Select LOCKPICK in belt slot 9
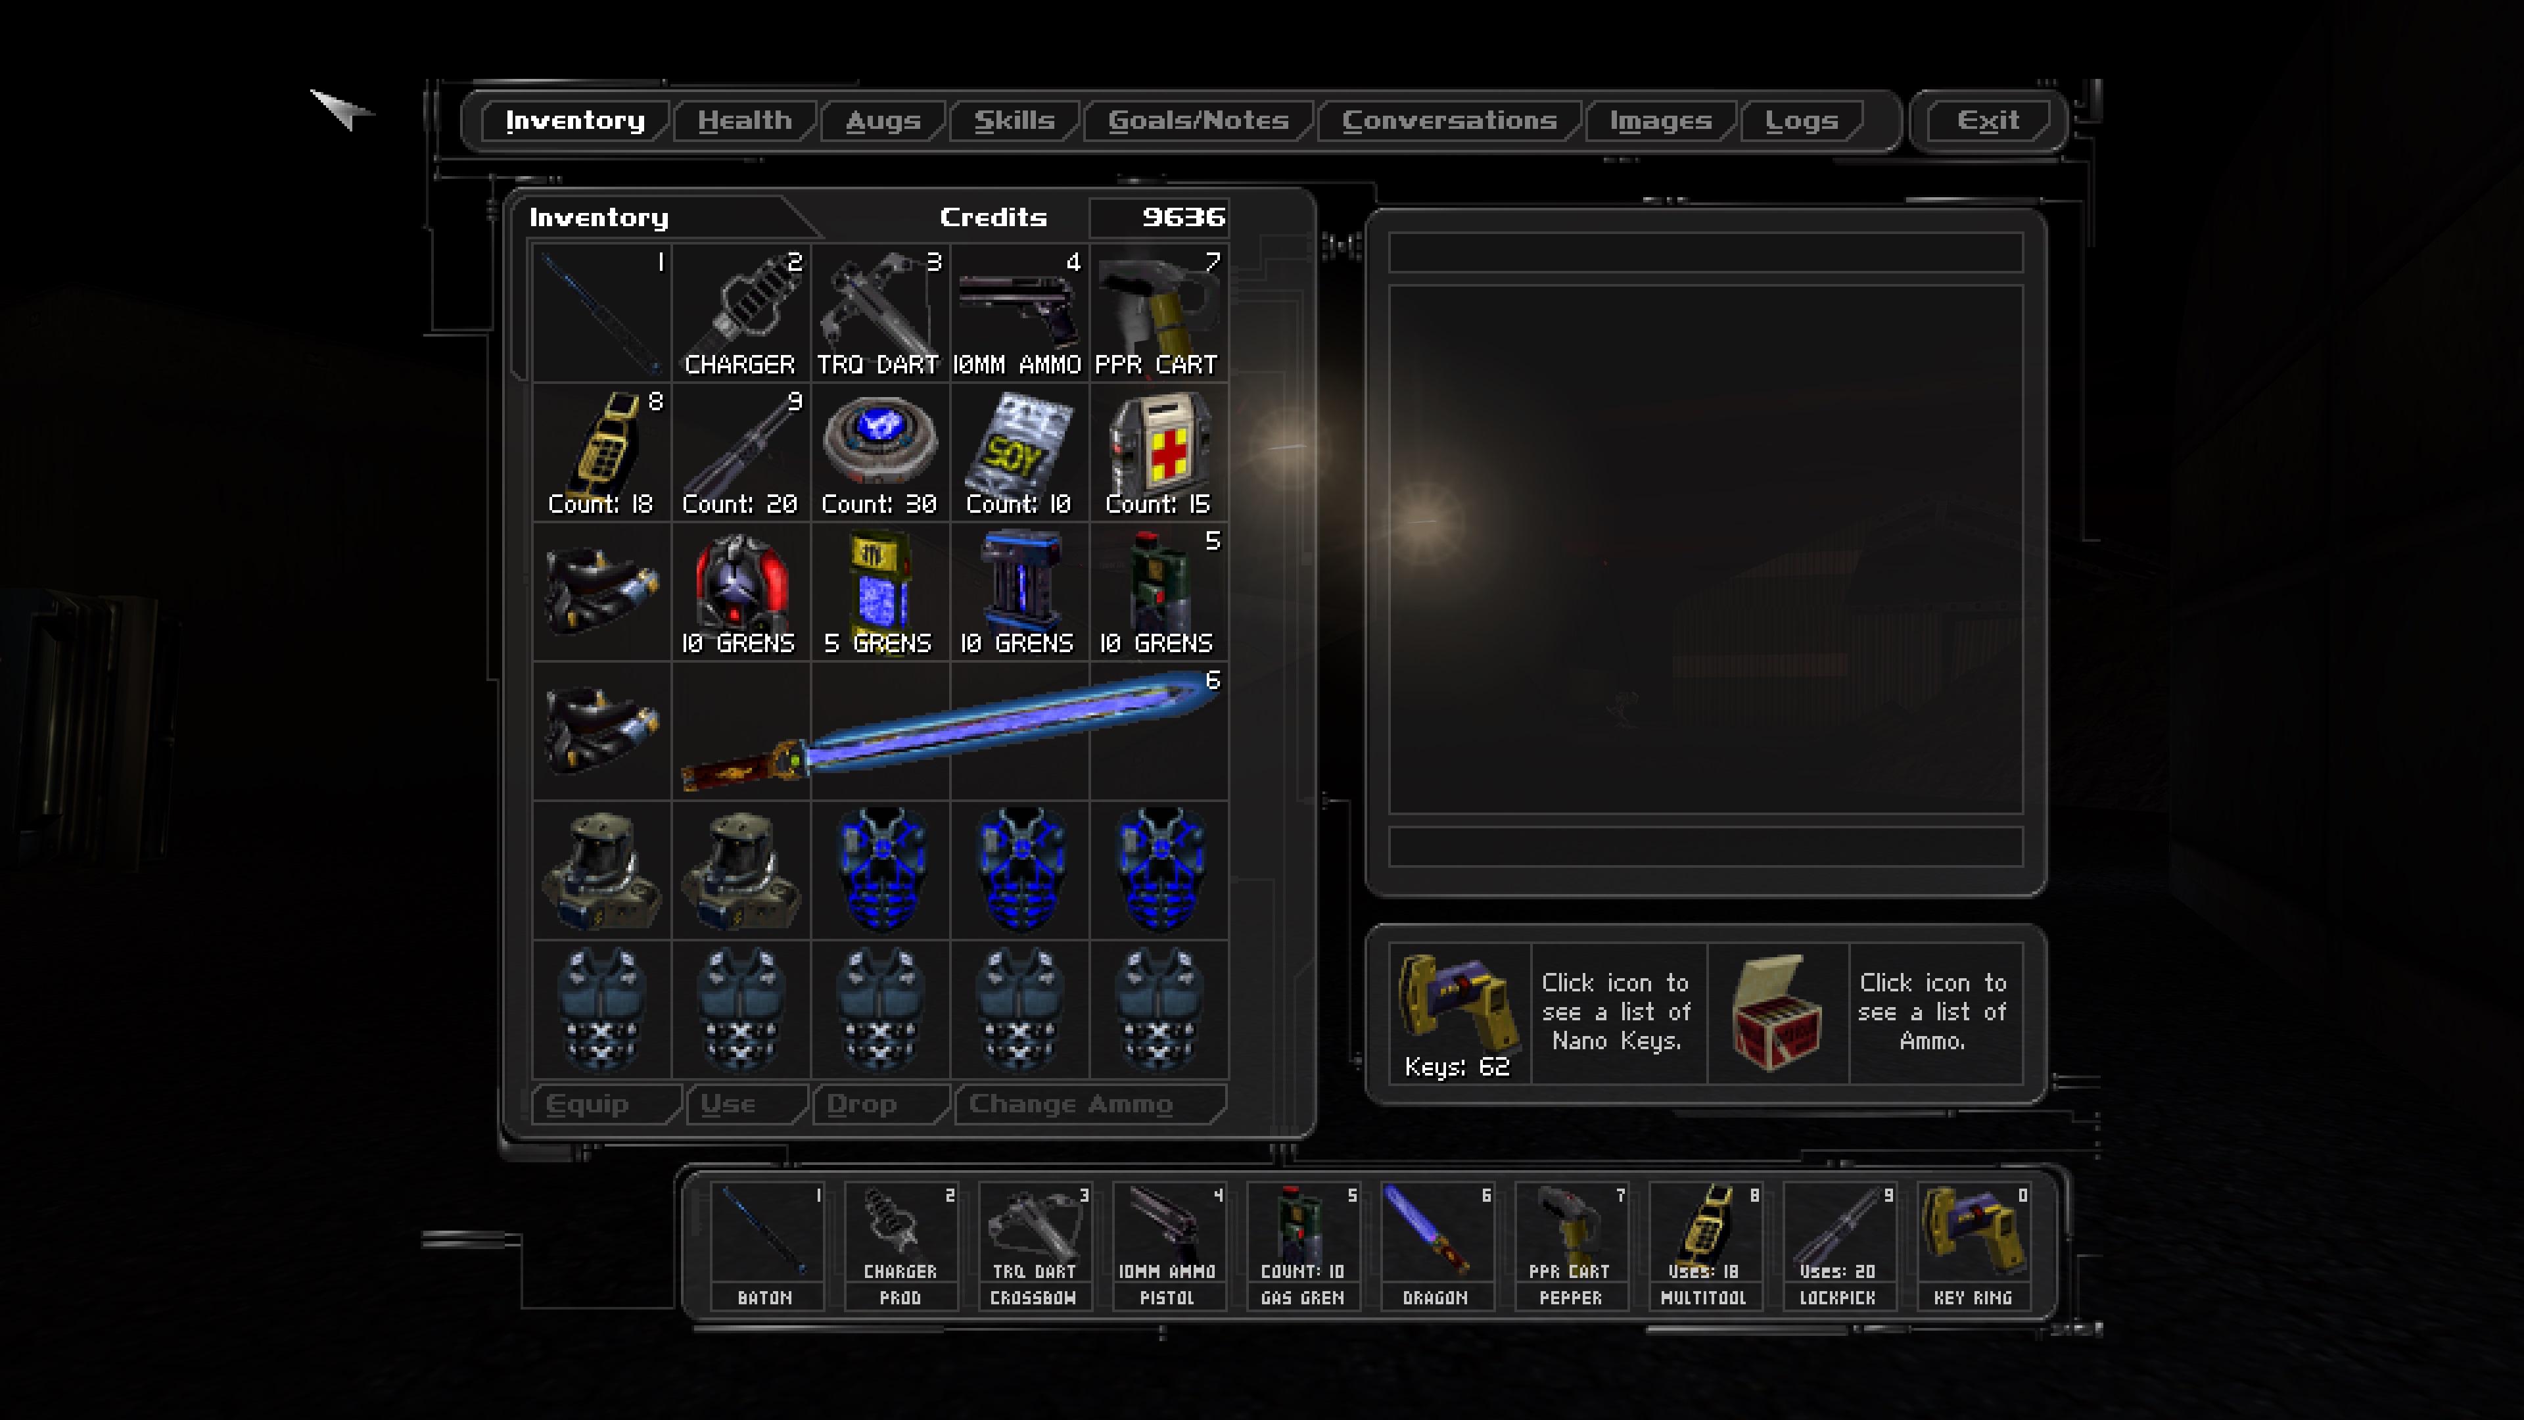The height and width of the screenshot is (1420, 2524). (x=1839, y=1246)
